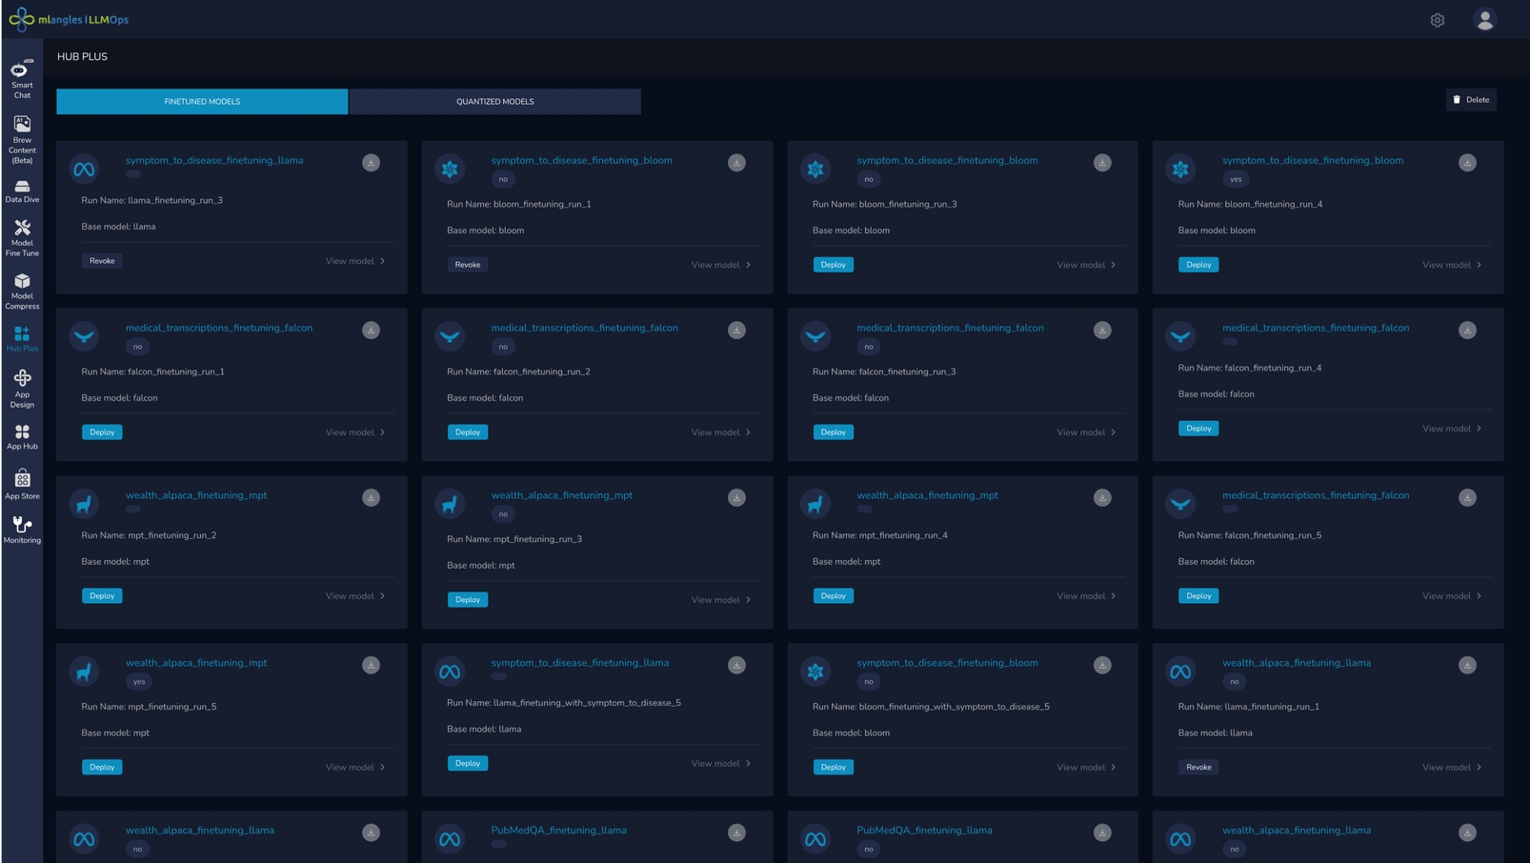1530x863 pixels.
Task: Open the App Store sidebar icon
Action: click(x=22, y=484)
